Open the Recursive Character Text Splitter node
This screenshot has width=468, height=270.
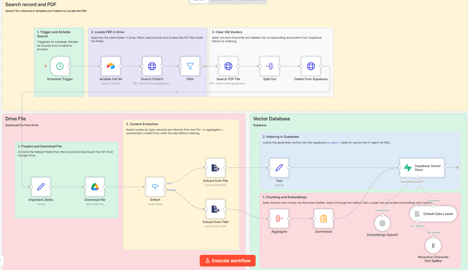(x=433, y=246)
